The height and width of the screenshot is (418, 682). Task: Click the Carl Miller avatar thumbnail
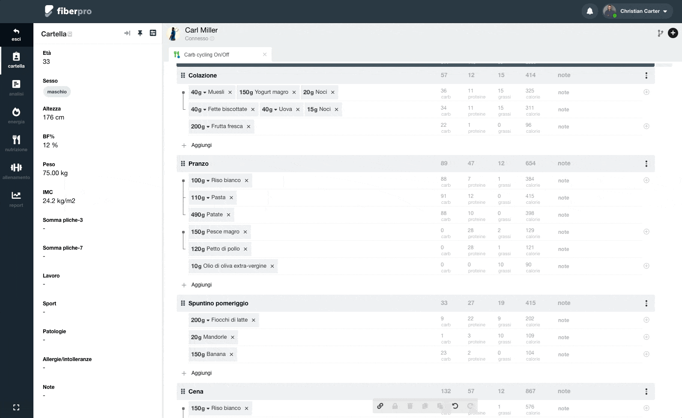click(173, 33)
